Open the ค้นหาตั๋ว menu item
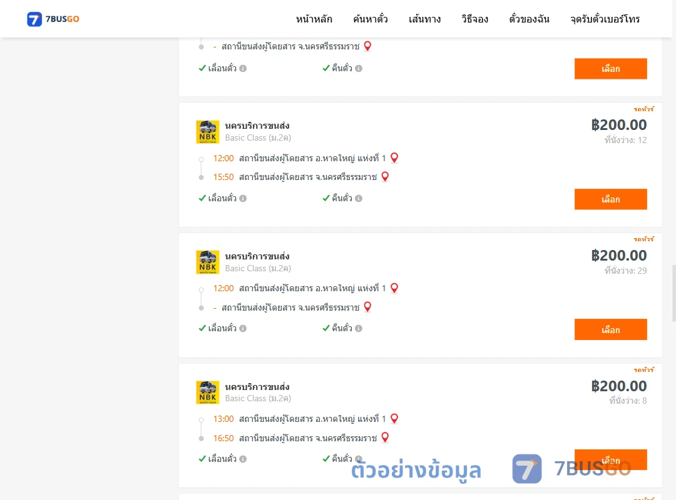676x500 pixels. click(371, 19)
